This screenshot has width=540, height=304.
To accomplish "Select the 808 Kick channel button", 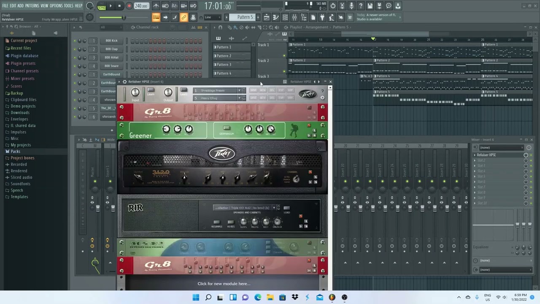I will tap(111, 41).
